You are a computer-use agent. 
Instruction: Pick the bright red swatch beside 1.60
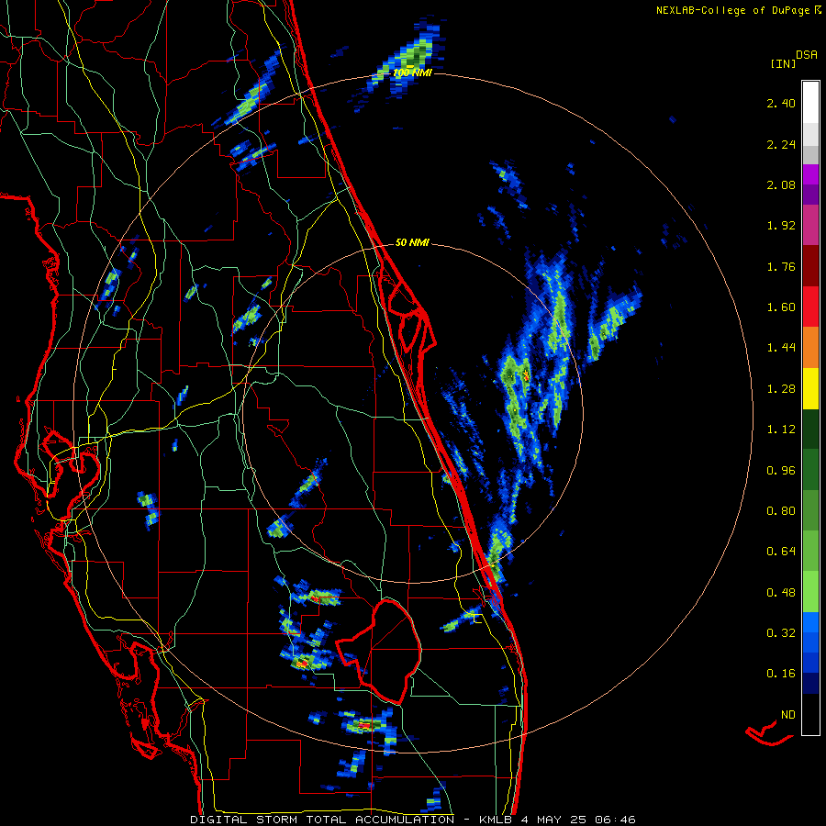click(810, 307)
